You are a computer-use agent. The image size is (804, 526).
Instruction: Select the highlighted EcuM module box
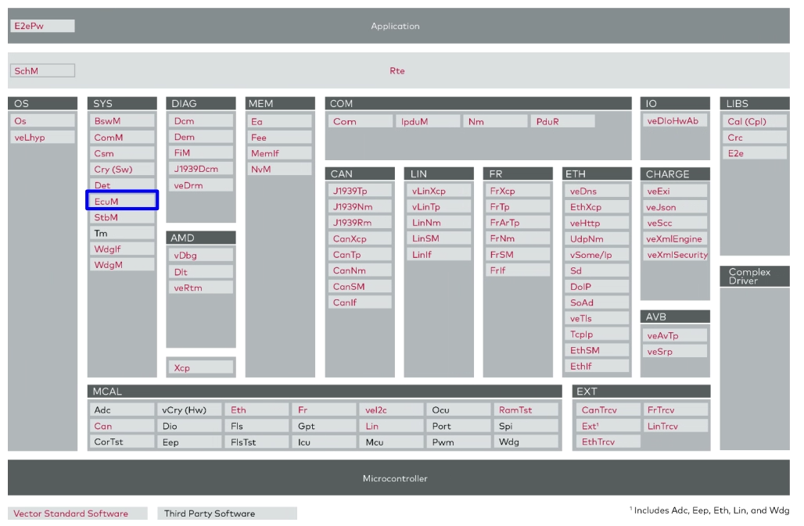(121, 201)
